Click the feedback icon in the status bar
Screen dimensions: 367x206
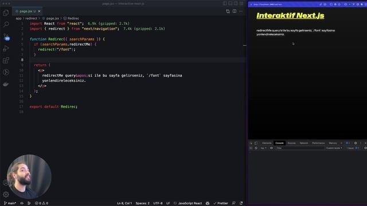point(233,203)
